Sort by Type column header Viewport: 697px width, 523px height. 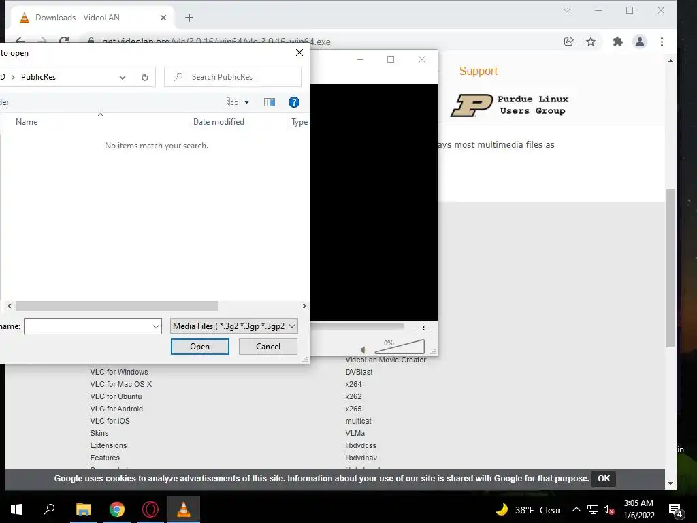coord(299,122)
